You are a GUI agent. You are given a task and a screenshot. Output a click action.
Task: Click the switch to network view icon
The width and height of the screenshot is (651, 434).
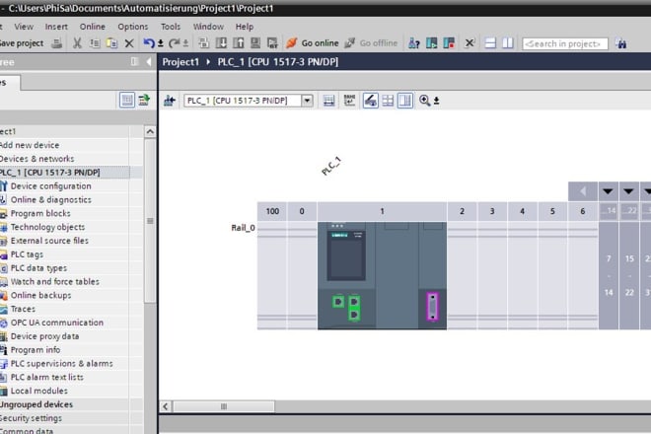point(170,101)
